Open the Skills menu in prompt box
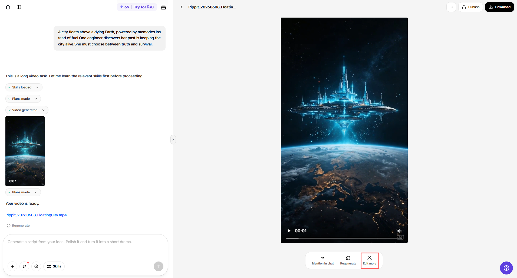517x278 pixels. click(x=54, y=266)
